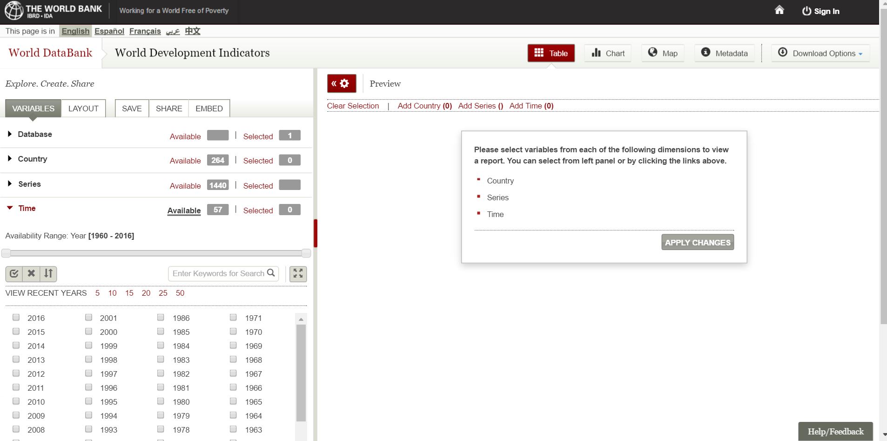
Task: Click the Clear Selection link
Action: 353,106
